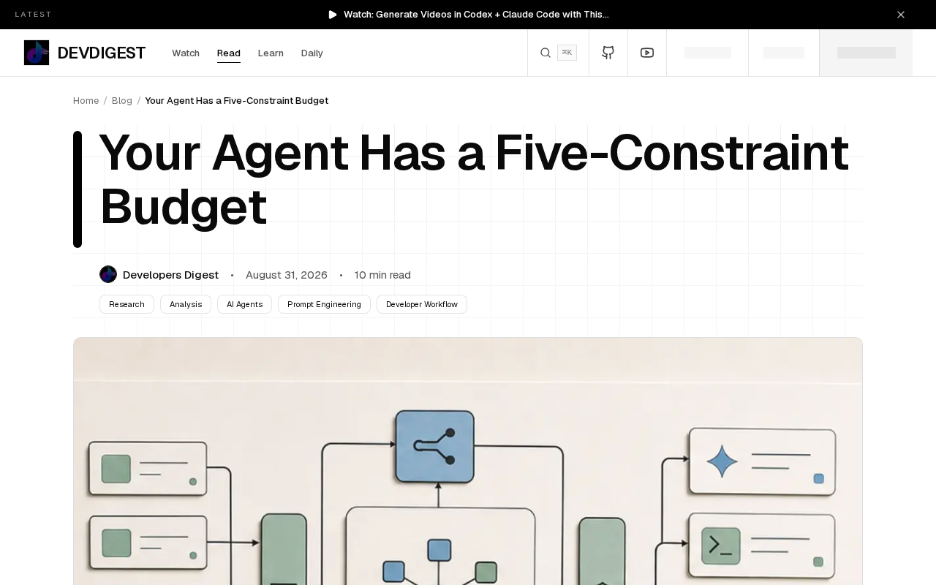Open the Learn nav menu

pos(271,53)
